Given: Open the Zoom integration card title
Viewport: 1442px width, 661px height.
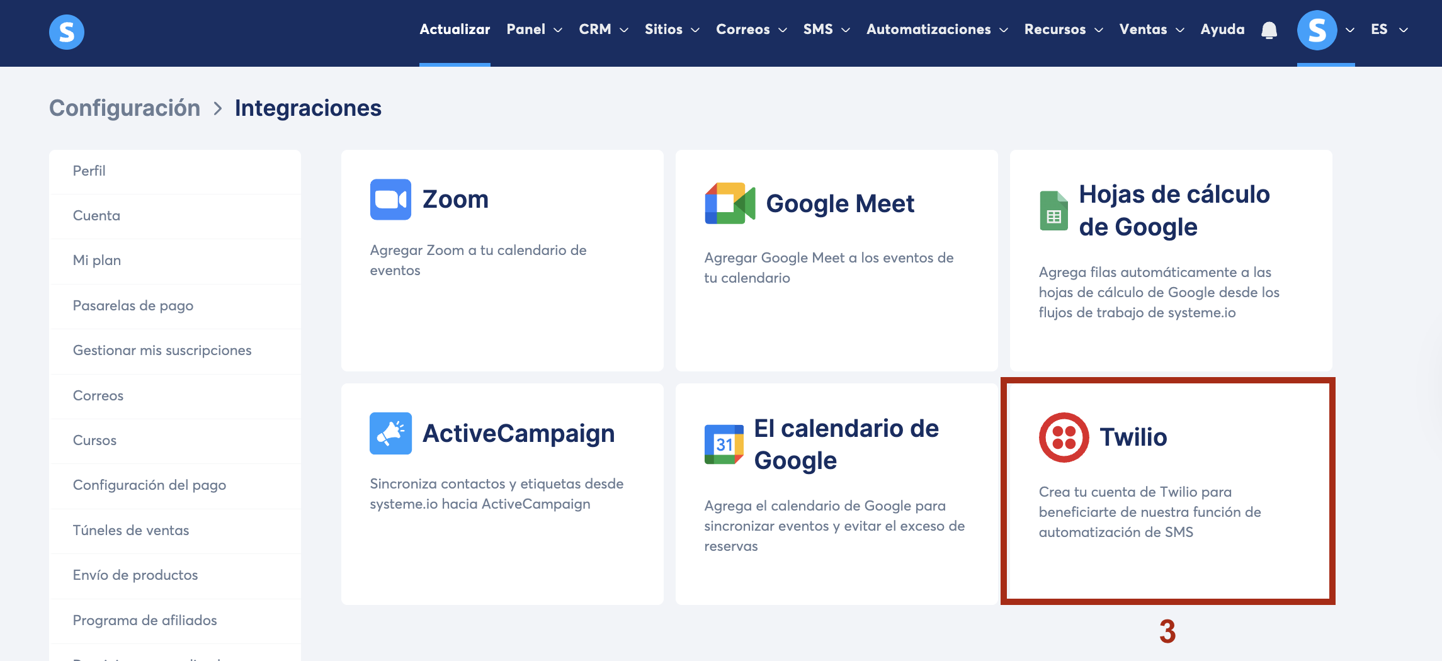Looking at the screenshot, I should point(455,200).
